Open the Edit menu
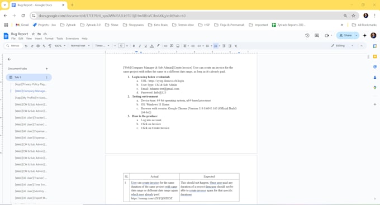Image resolution: width=380 pixels, height=205 pixels. click(x=21, y=39)
